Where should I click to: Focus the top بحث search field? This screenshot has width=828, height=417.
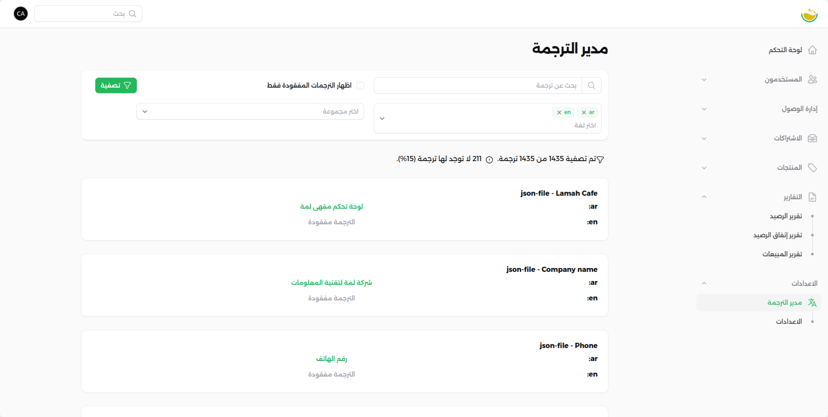pyautogui.click(x=88, y=14)
